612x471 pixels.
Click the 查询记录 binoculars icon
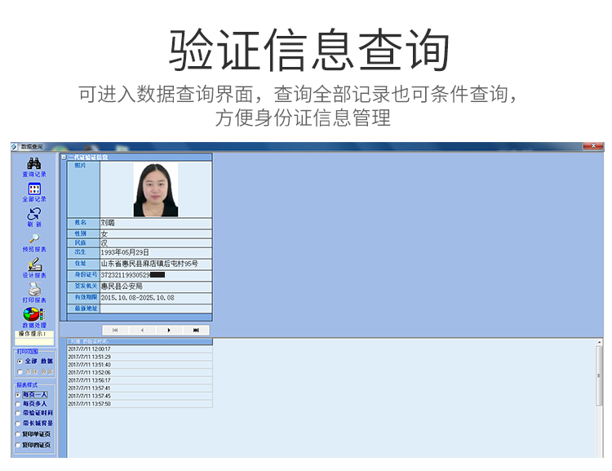click(34, 164)
